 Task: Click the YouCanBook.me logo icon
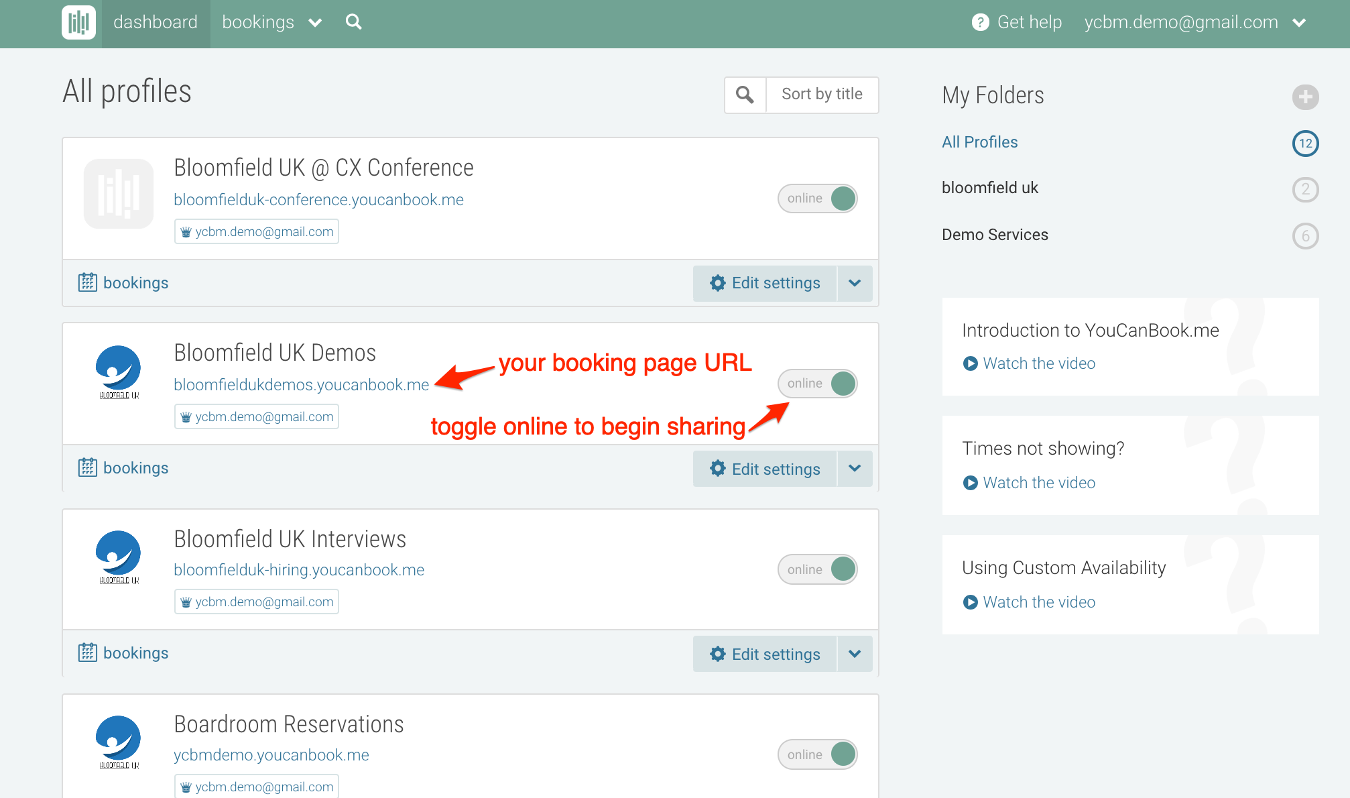click(x=79, y=22)
